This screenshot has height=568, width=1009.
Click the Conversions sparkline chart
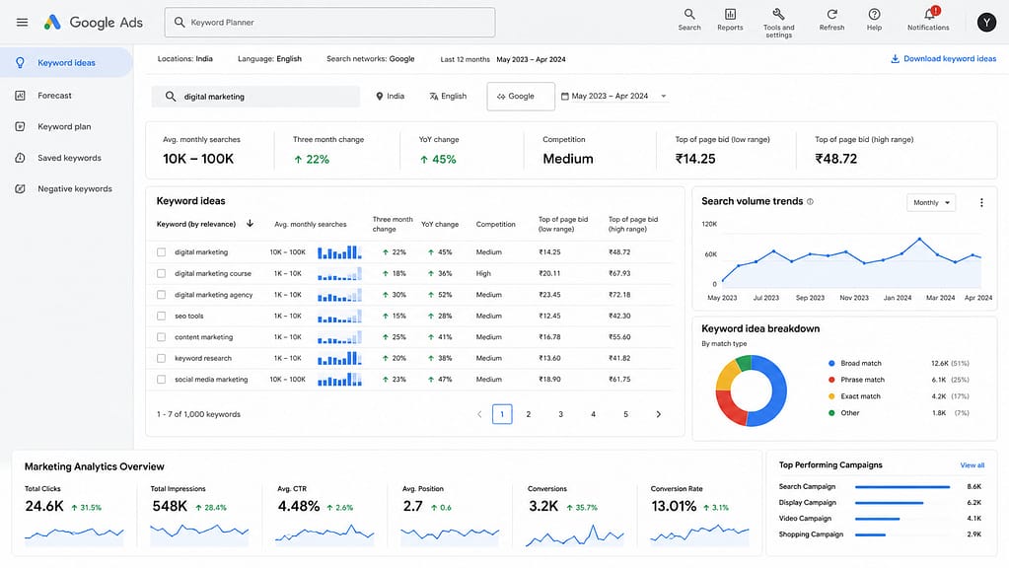[x=575, y=535]
